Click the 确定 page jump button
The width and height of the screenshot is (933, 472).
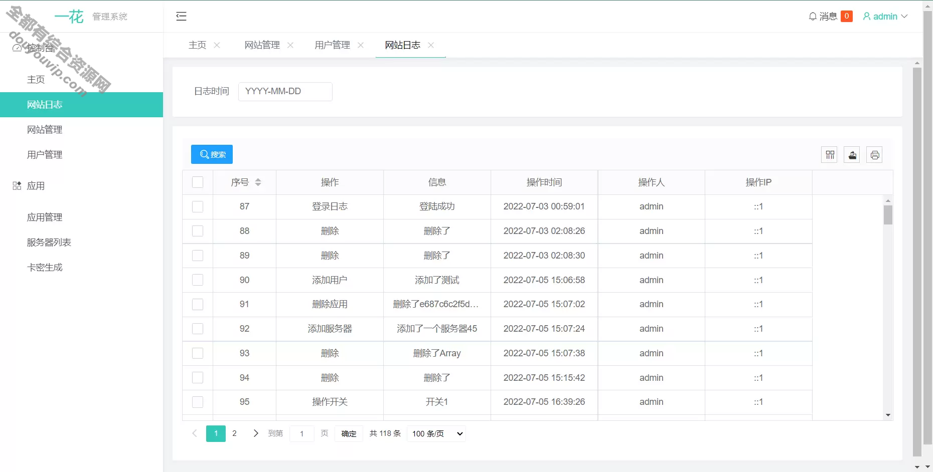[x=349, y=434]
